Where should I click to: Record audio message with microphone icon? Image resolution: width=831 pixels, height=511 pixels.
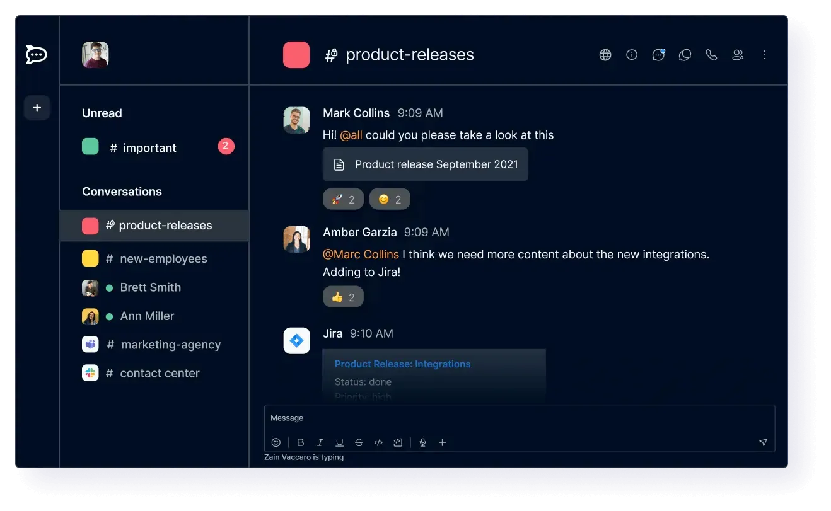(422, 442)
